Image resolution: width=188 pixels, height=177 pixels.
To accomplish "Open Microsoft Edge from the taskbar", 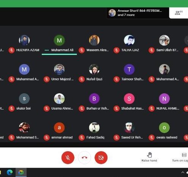I will [10, 172].
